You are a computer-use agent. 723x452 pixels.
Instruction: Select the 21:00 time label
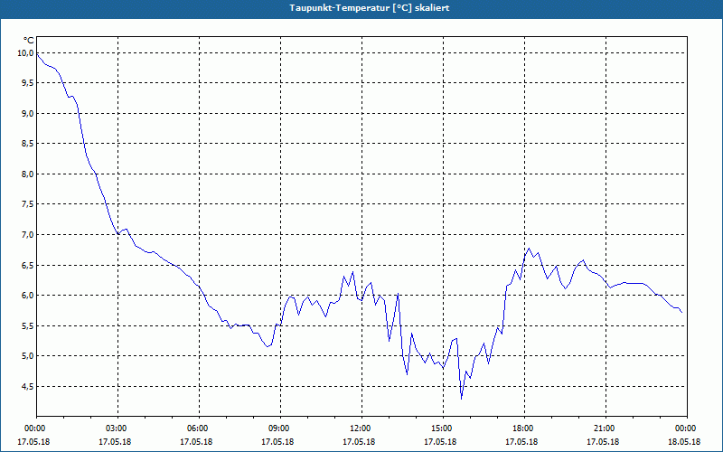[x=605, y=428]
